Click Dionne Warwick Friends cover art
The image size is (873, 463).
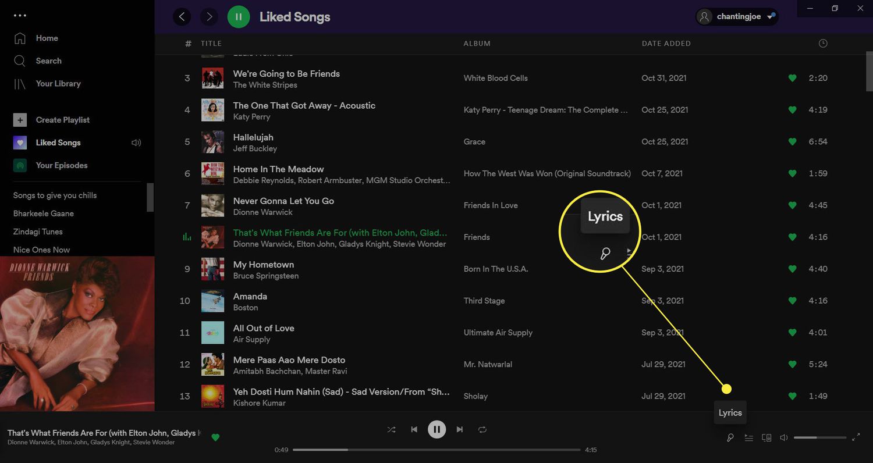[77, 334]
